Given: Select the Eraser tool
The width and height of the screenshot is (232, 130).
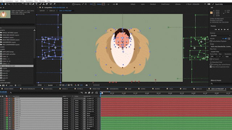Looking at the screenshot, I should point(47,4).
